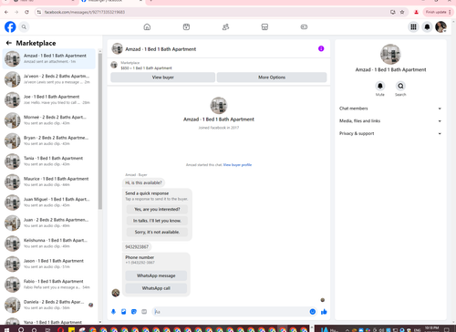This screenshot has width=456, height=332.
Task: Open the notifications bell in top bar
Action: point(427,27)
